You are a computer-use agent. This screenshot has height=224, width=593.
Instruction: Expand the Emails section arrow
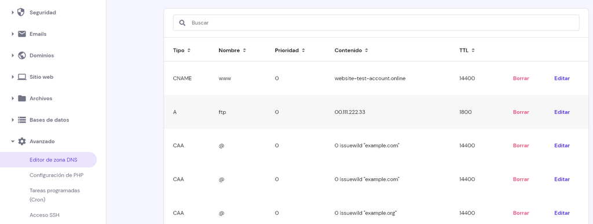tap(13, 34)
